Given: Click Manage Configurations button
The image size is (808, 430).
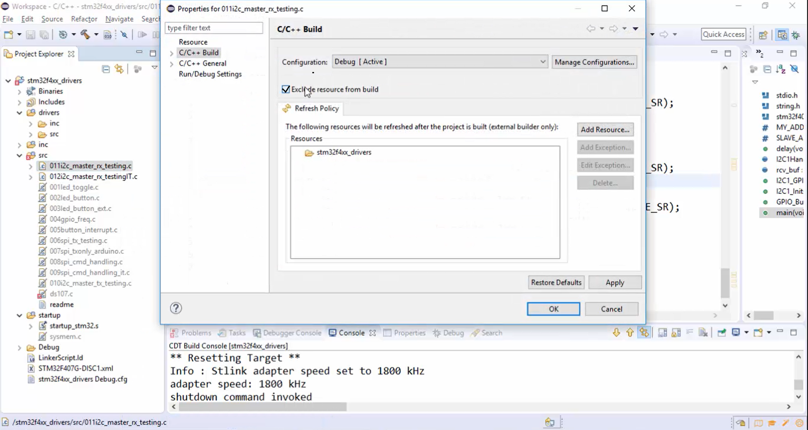Looking at the screenshot, I should click(594, 62).
